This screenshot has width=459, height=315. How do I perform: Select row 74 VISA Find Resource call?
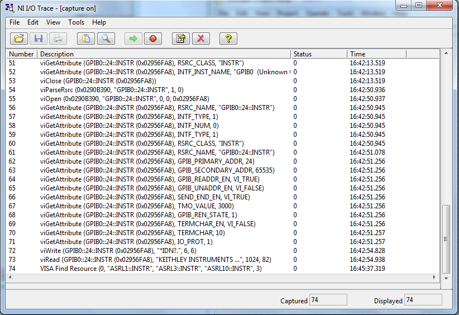pos(222,269)
